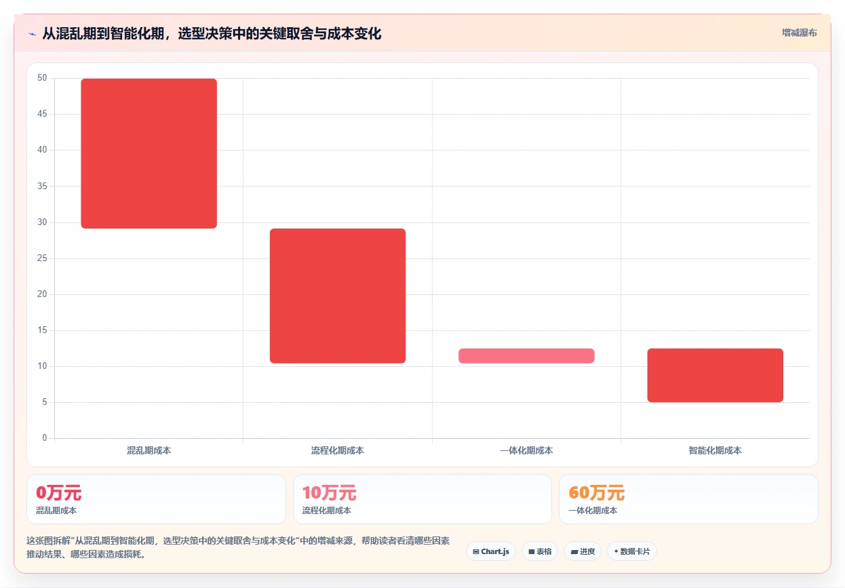Image resolution: width=845 pixels, height=588 pixels.
Task: Open the 60万元 一体化期成本 data card
Action: (x=688, y=499)
